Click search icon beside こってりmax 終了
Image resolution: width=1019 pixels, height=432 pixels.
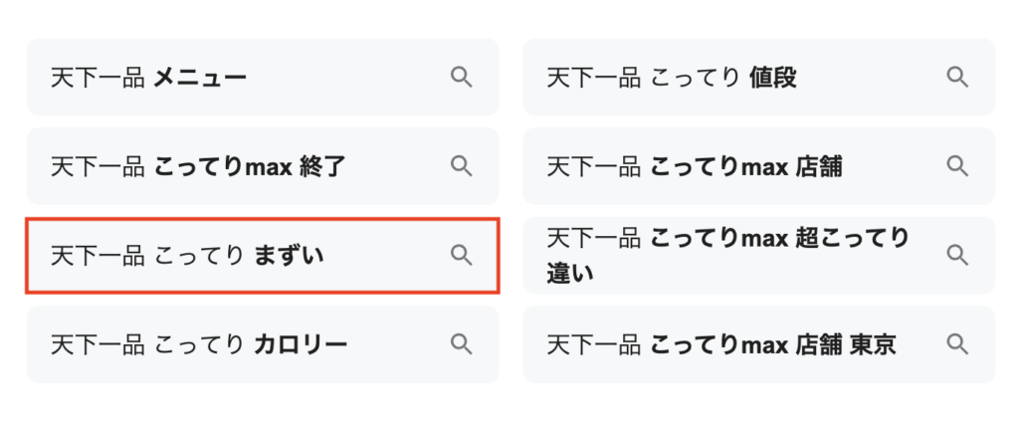click(x=462, y=166)
